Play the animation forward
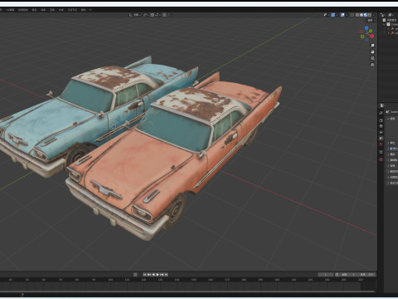The image size is (398, 299). pyautogui.click(x=158, y=275)
